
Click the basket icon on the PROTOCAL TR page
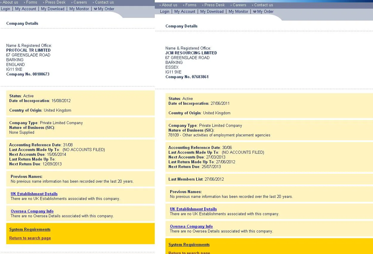(95, 9)
